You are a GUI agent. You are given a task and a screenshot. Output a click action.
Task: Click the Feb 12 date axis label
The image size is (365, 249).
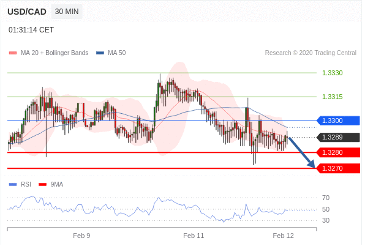point(283,236)
